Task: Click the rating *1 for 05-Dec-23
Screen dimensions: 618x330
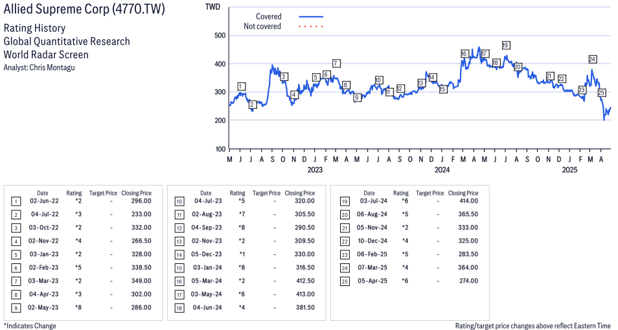Action: (x=242, y=254)
